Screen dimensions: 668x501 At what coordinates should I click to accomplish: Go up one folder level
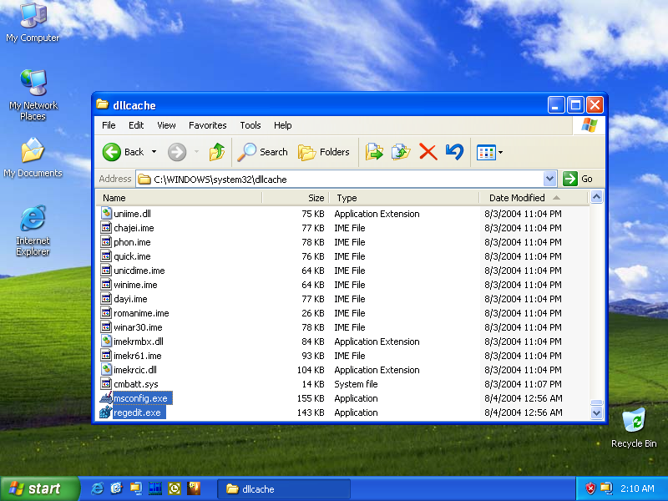click(x=217, y=152)
